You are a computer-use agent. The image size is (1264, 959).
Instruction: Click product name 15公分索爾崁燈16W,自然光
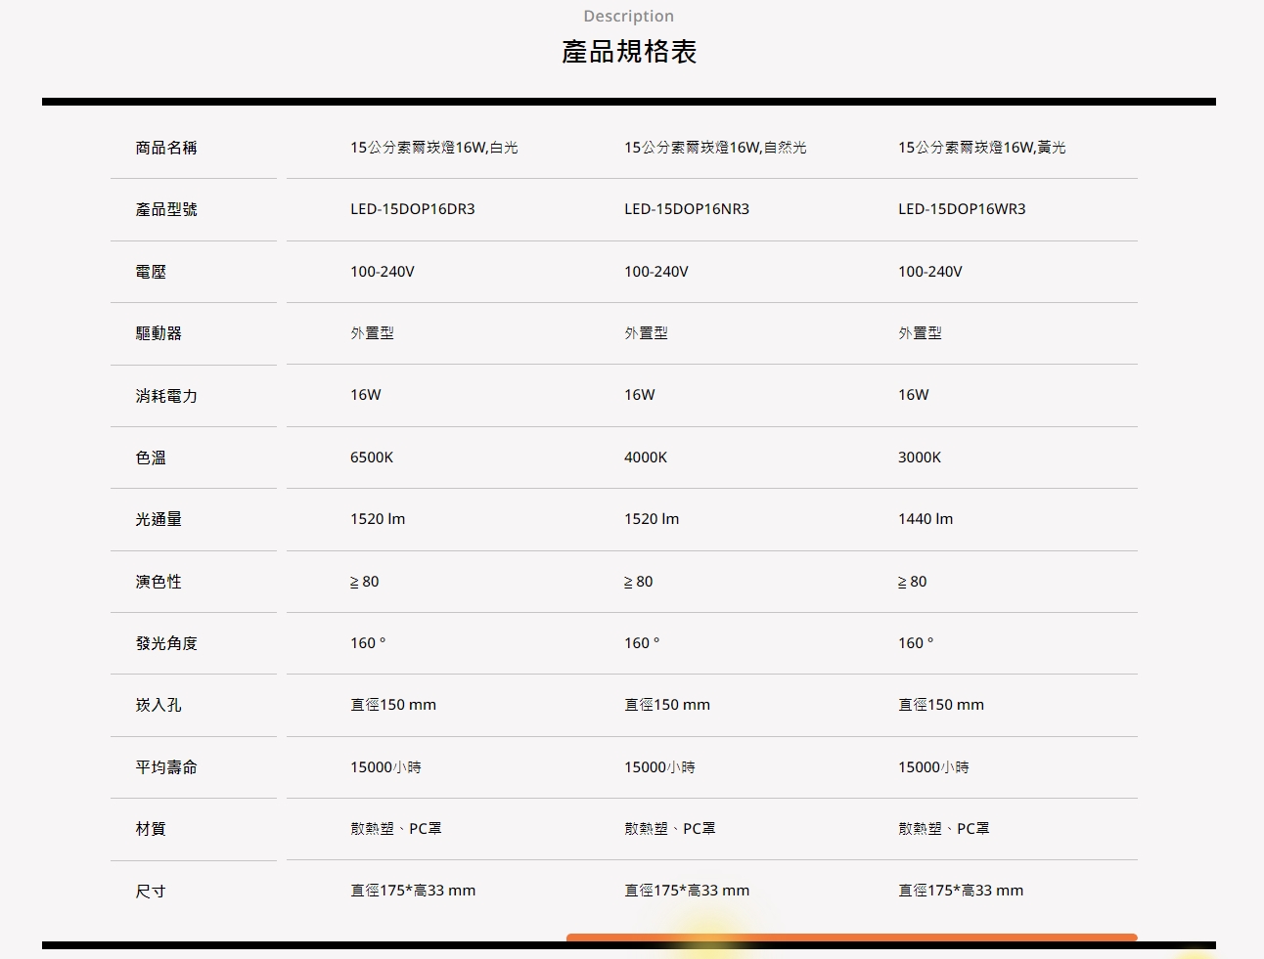(715, 148)
